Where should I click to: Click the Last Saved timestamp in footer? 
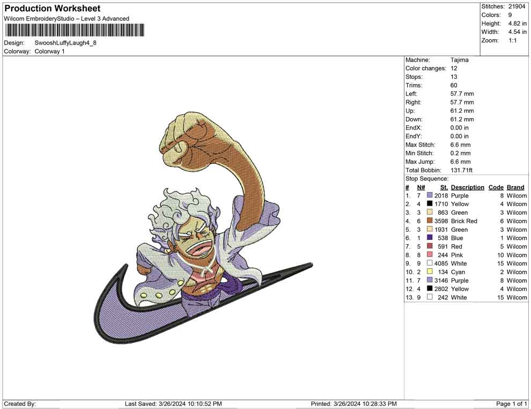[x=173, y=404]
